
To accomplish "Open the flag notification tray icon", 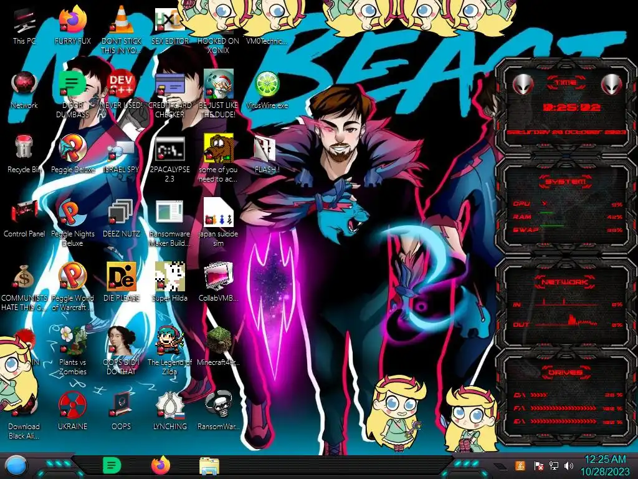I will coord(539,466).
